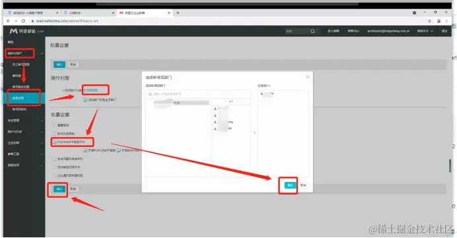This screenshot has width=457, height=238.
Task: Collapse the 组织与用户 sidebar section chevron
Action: [42, 53]
